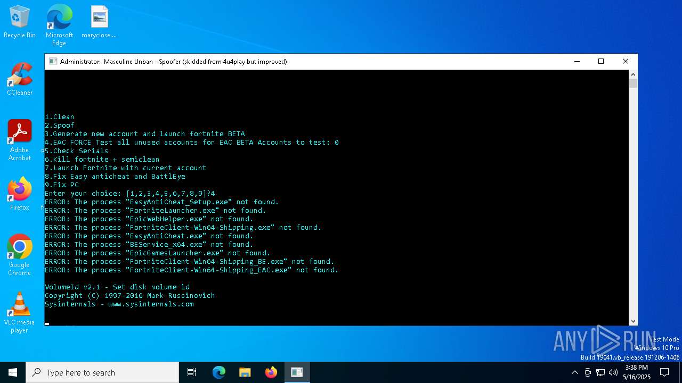The height and width of the screenshot is (383, 682).
Task: Click '8.Fix Easy anticheat and BattlEye' line
Action: tap(115, 177)
